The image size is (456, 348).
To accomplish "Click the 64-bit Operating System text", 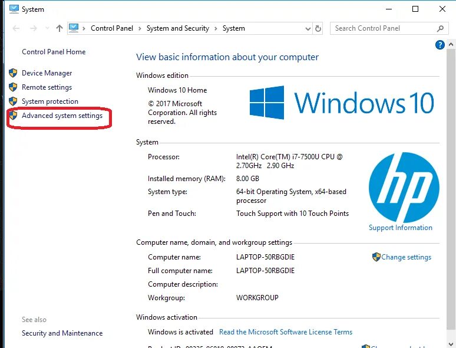I will pos(291,196).
